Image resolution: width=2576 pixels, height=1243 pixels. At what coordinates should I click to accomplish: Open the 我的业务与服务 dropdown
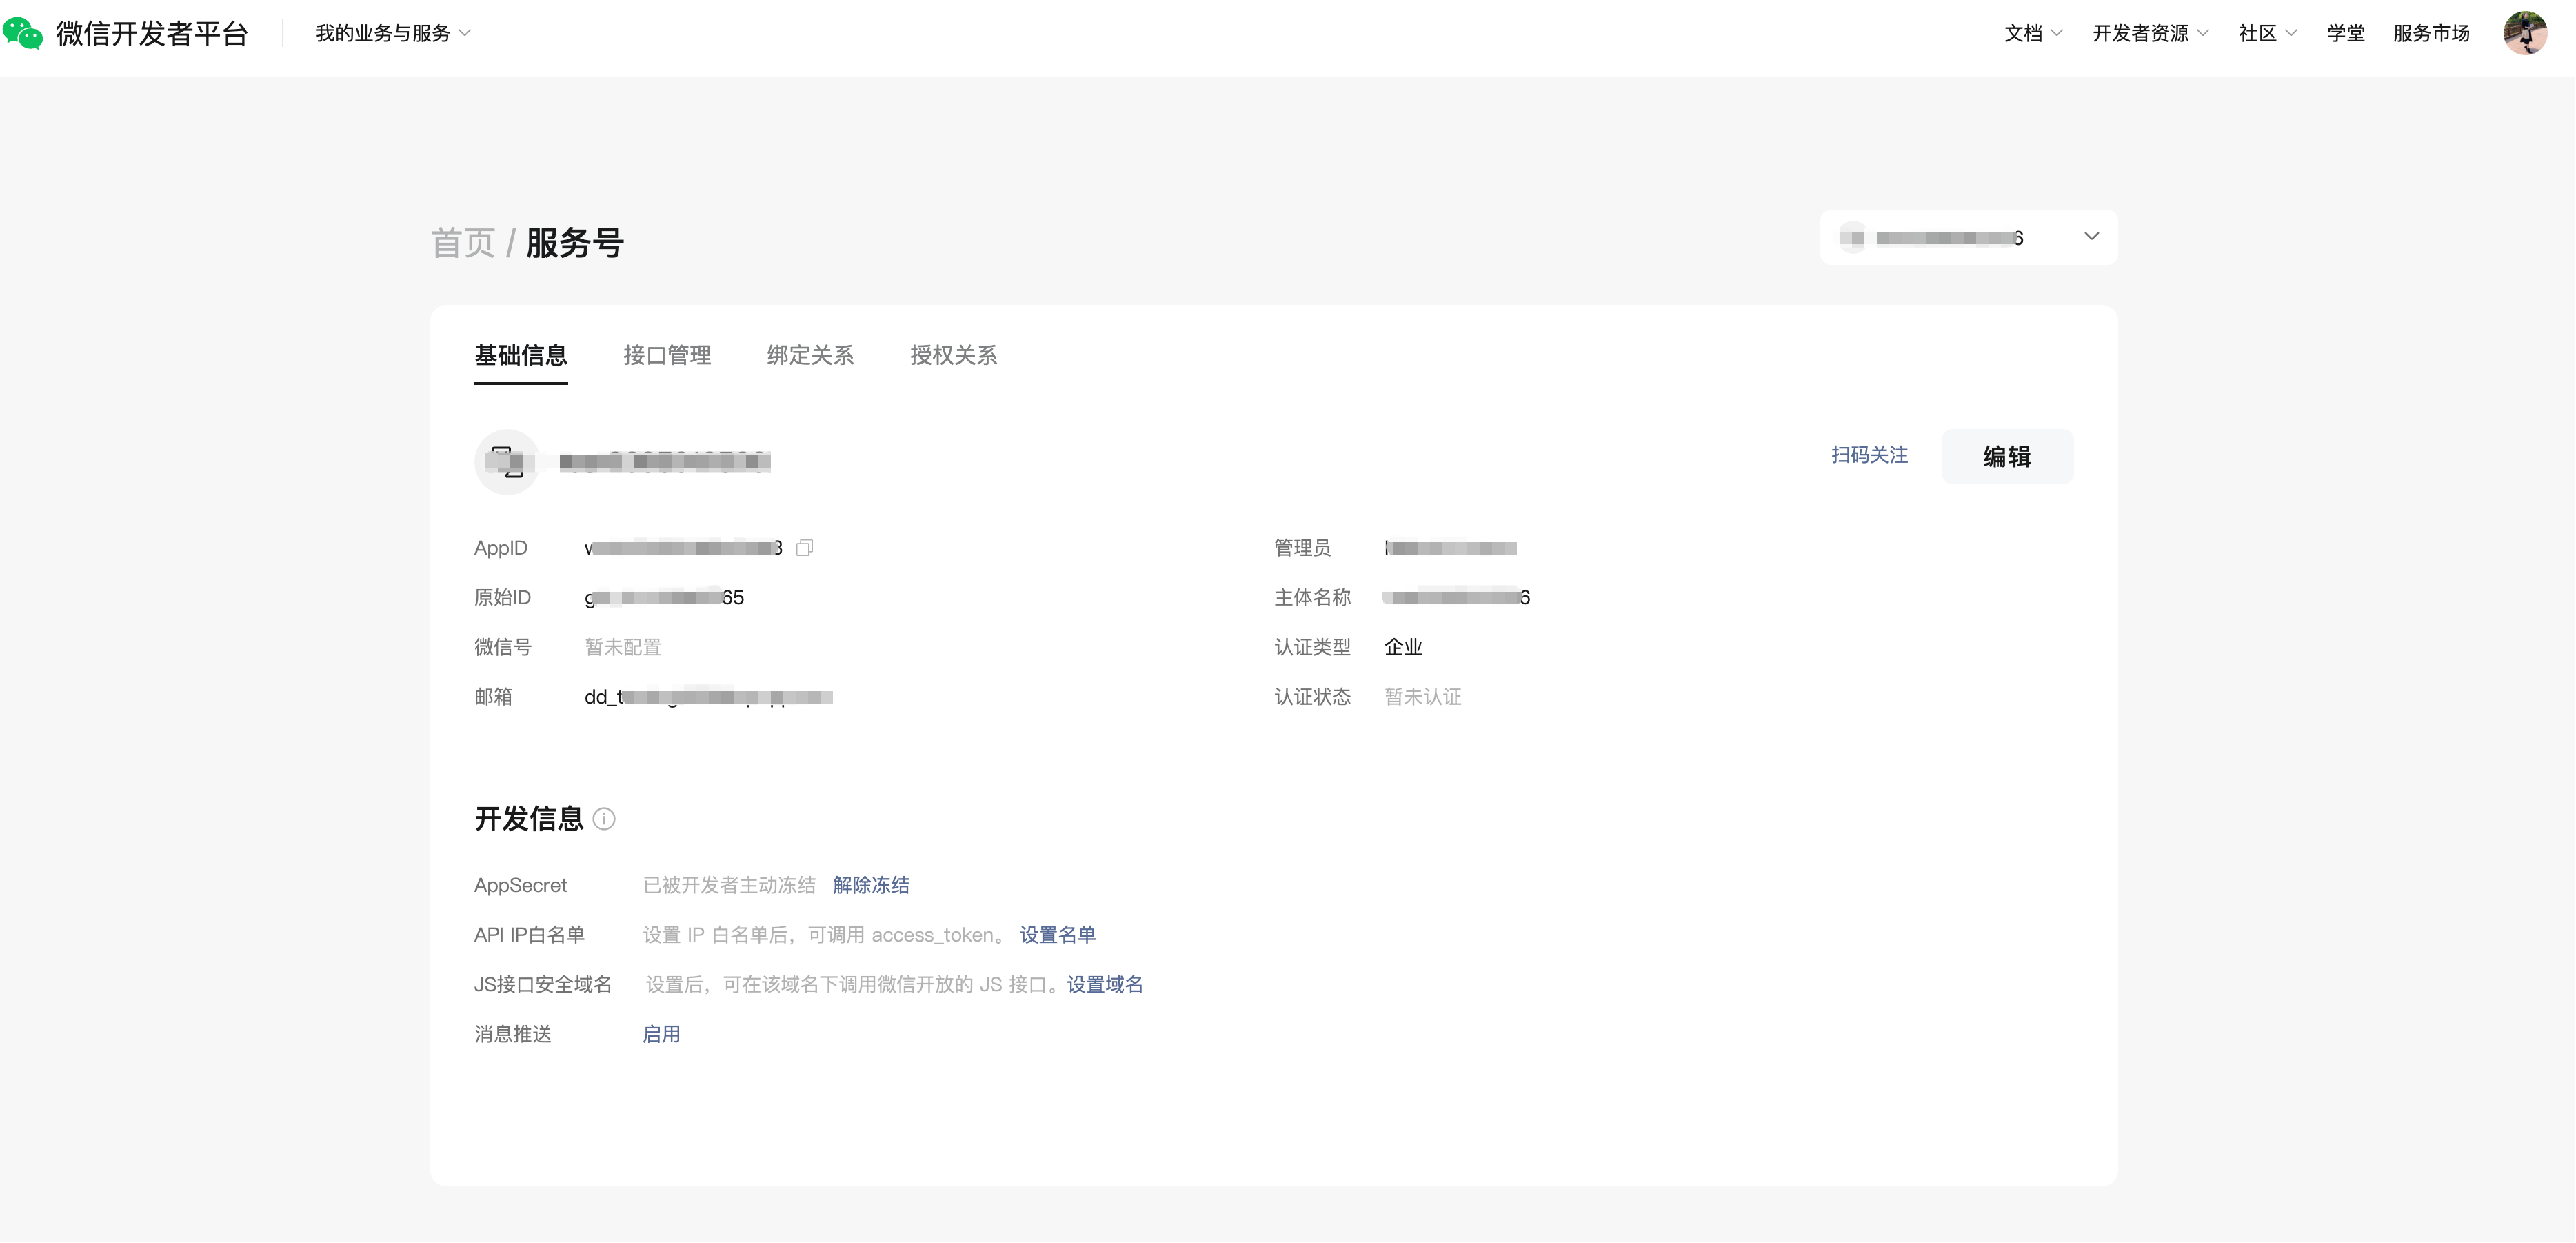[392, 33]
